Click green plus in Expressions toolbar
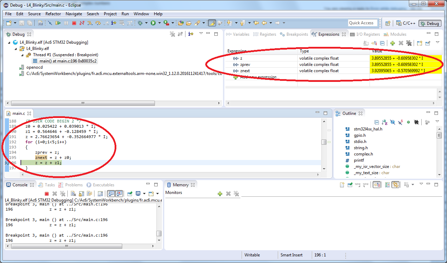The image size is (447, 263). point(392,43)
